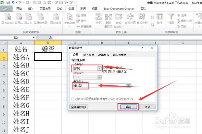Viewport: 202px width, 134px height.
Task: Select the cell containing 婚否
Action: [x=48, y=49]
